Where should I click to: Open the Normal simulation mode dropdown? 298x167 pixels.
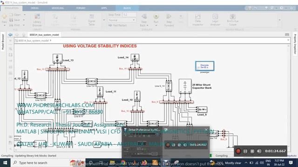click(x=122, y=20)
